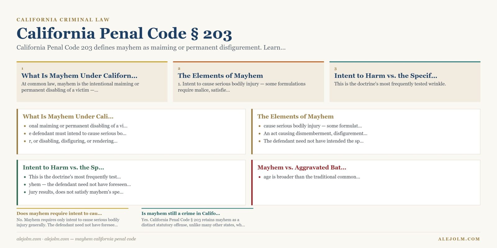The width and height of the screenshot is (497, 248).
Task: Open FAQ 'Is mayhem still a crime in Califo...'
Action: point(181,214)
